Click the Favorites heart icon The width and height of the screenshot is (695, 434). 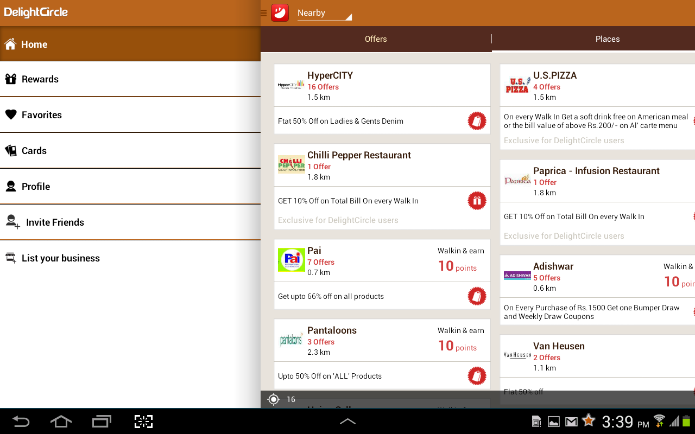[x=11, y=115]
